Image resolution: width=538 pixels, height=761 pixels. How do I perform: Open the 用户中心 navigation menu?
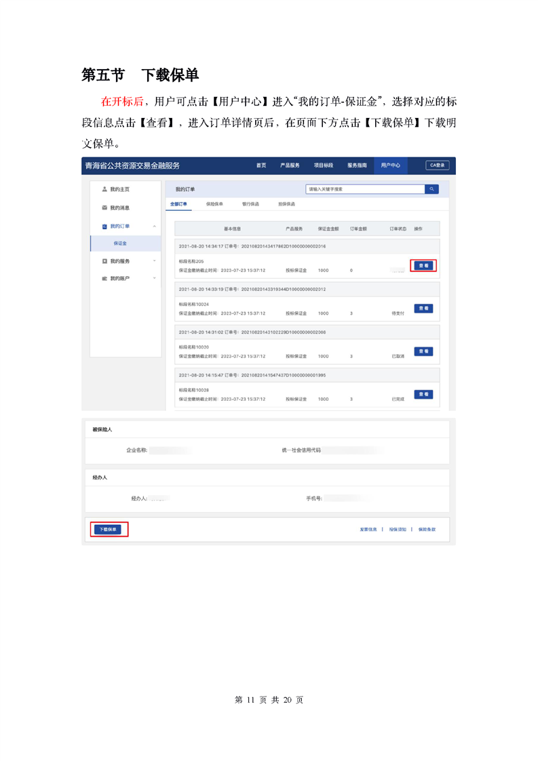click(390, 165)
